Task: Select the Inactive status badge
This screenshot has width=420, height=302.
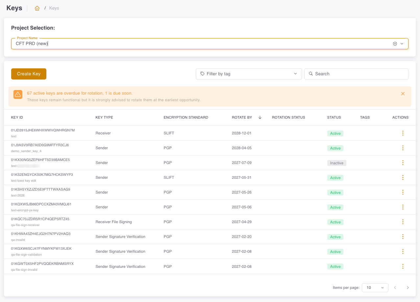Action: (337, 163)
